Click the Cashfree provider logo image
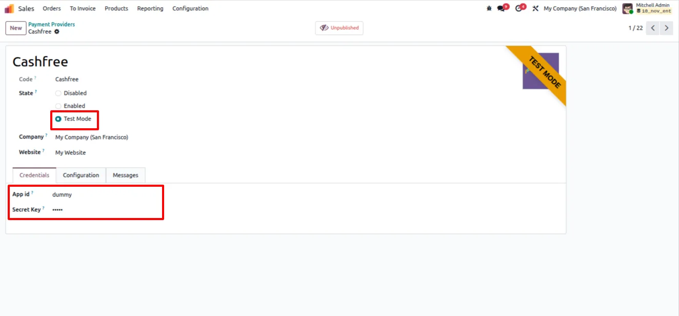 point(541,71)
